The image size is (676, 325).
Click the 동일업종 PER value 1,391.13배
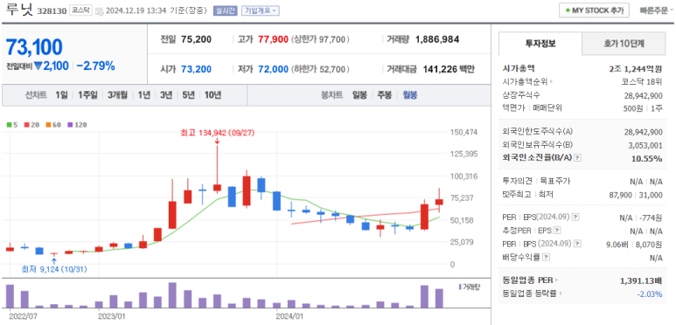point(642,280)
